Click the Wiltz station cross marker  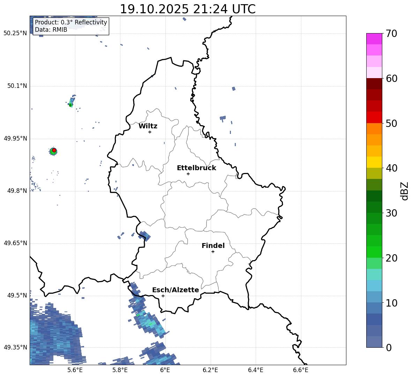click(150, 132)
